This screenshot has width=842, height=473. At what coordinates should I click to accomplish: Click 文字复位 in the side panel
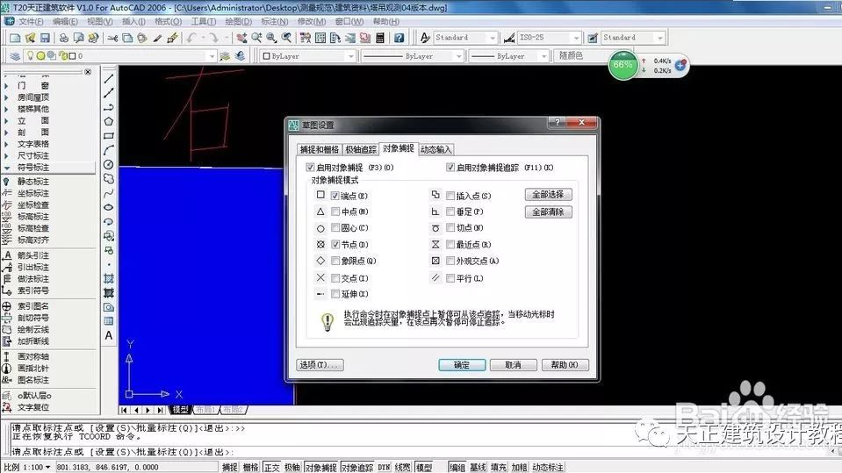point(32,407)
